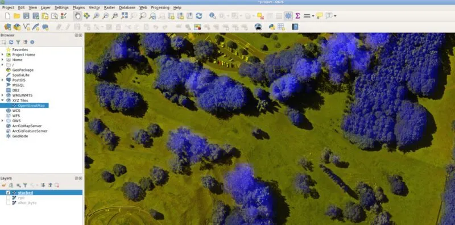Enable the rgb layer checkbox
The height and width of the screenshot is (225, 455).
point(8,198)
